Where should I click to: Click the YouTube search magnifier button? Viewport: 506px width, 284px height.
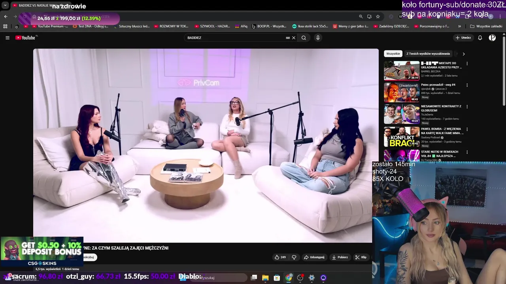coord(304,38)
